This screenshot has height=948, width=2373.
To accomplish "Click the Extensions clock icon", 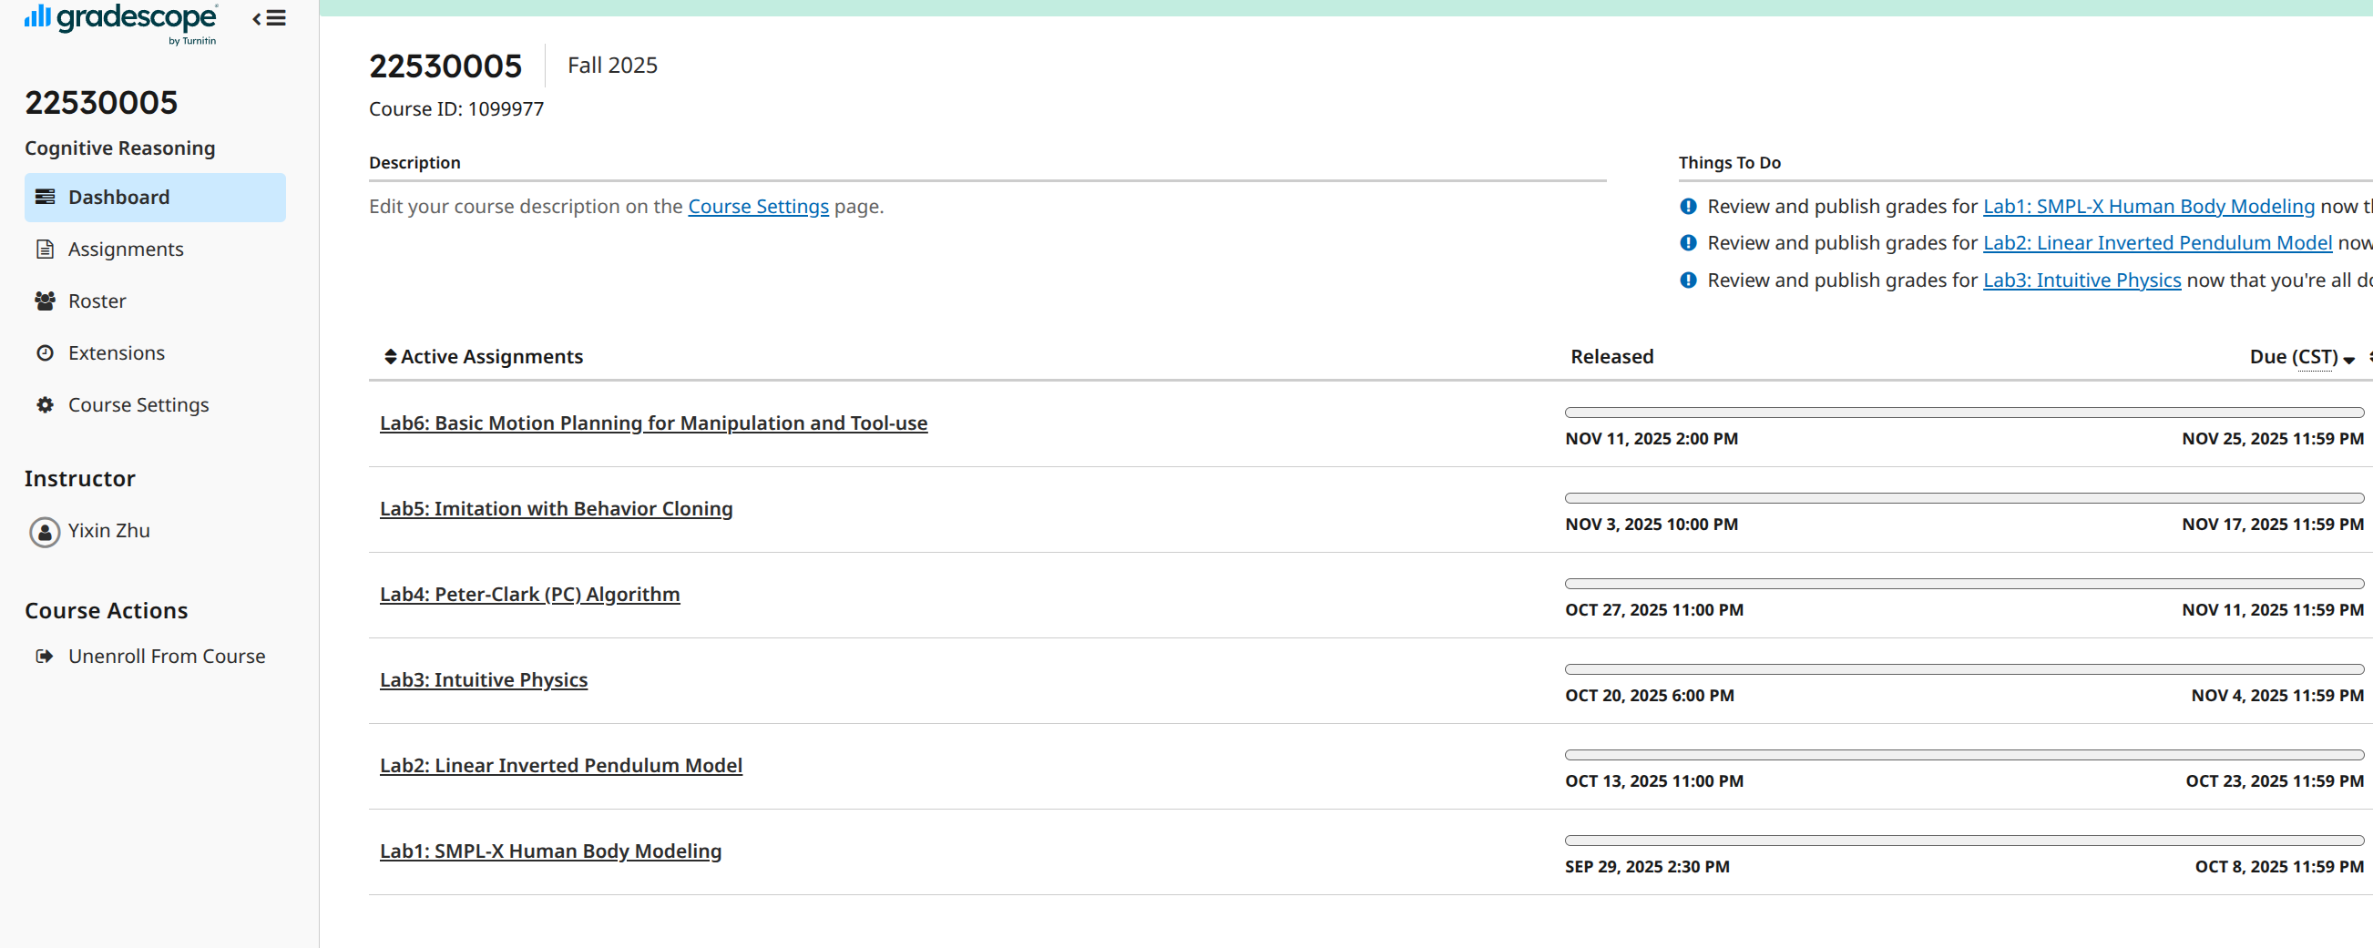I will (45, 352).
